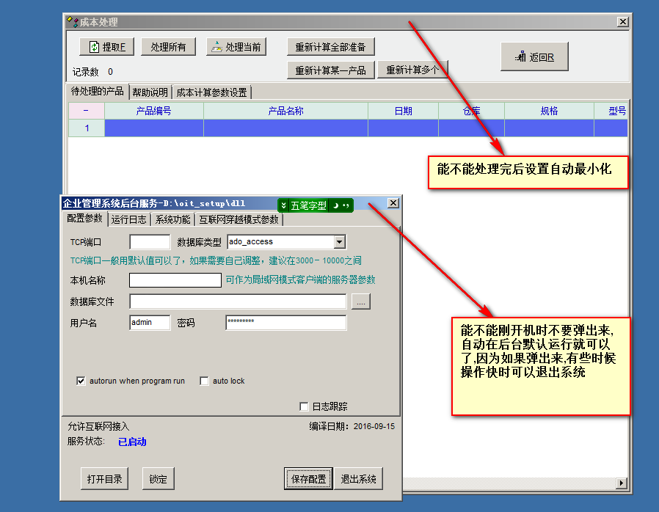The height and width of the screenshot is (512, 659).
Task: Enable the auto lock checkbox
Action: click(205, 381)
